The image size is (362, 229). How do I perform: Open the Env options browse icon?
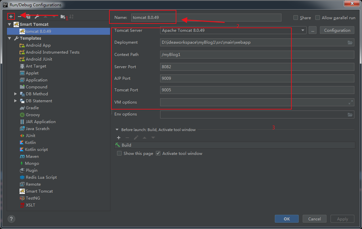(x=350, y=114)
